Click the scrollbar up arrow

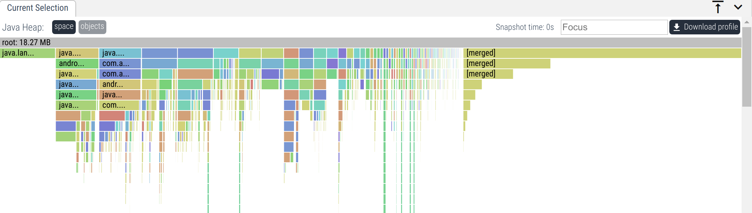(746, 22)
